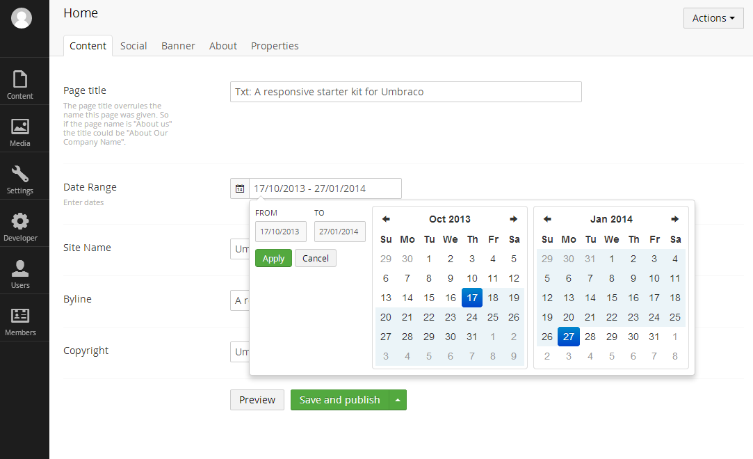753x459 pixels.
Task: Switch to the Social tab
Action: pos(133,46)
